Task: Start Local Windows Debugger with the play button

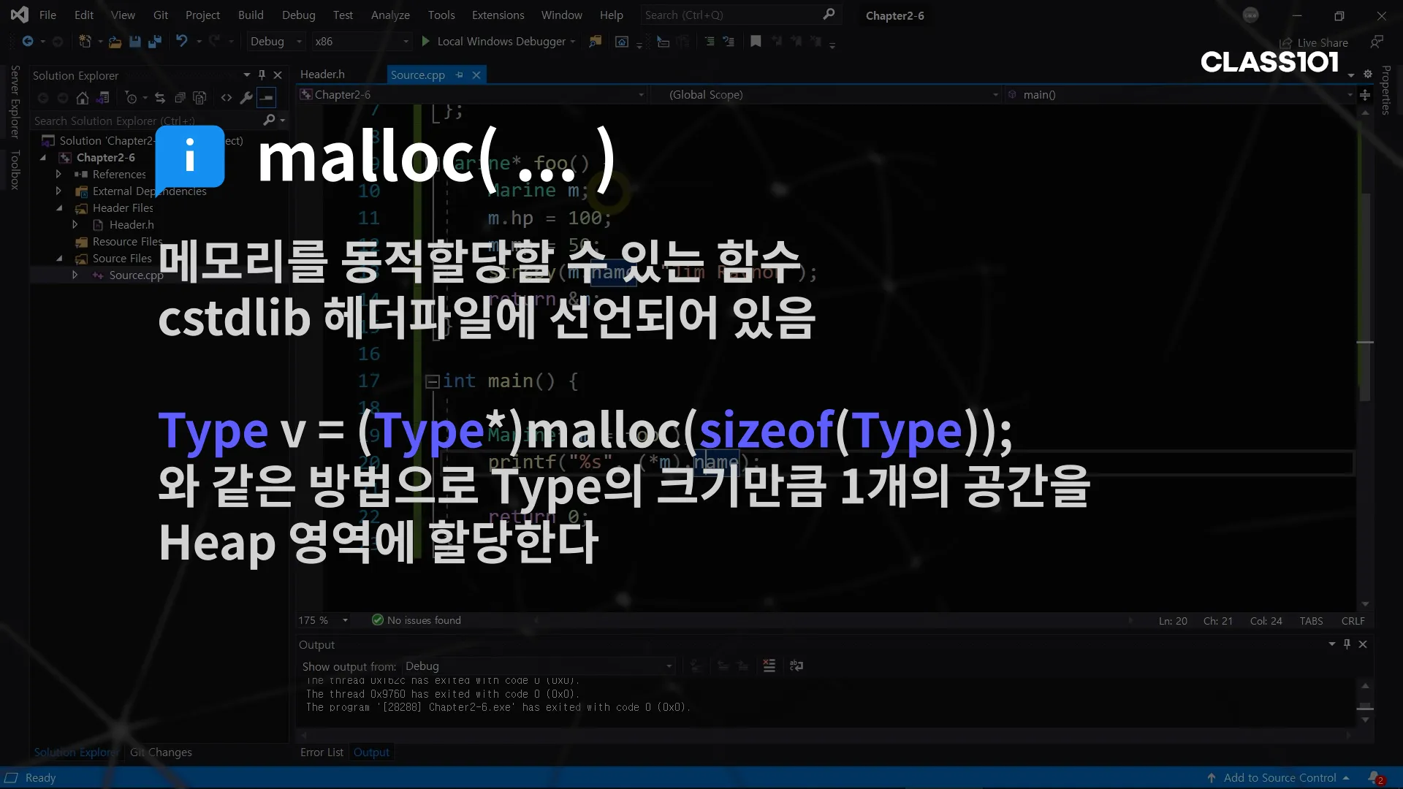Action: click(426, 42)
